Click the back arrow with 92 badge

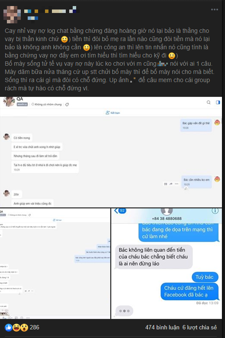(x=120, y=210)
